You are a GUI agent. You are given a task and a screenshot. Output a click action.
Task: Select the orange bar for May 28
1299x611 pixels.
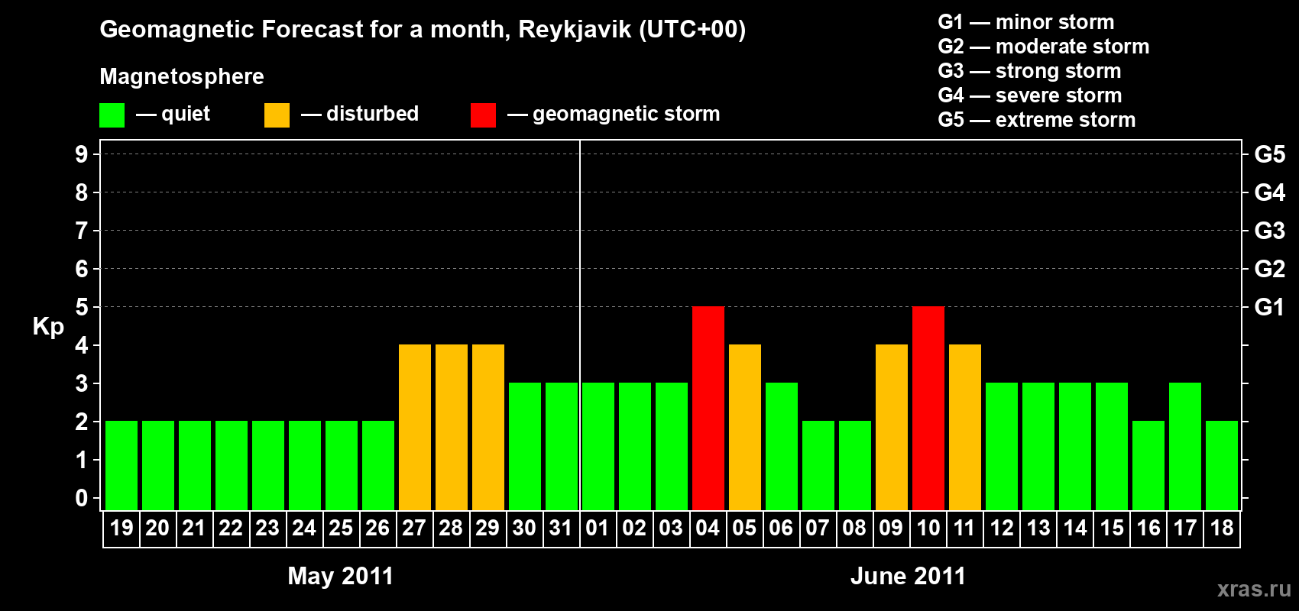pos(452,427)
